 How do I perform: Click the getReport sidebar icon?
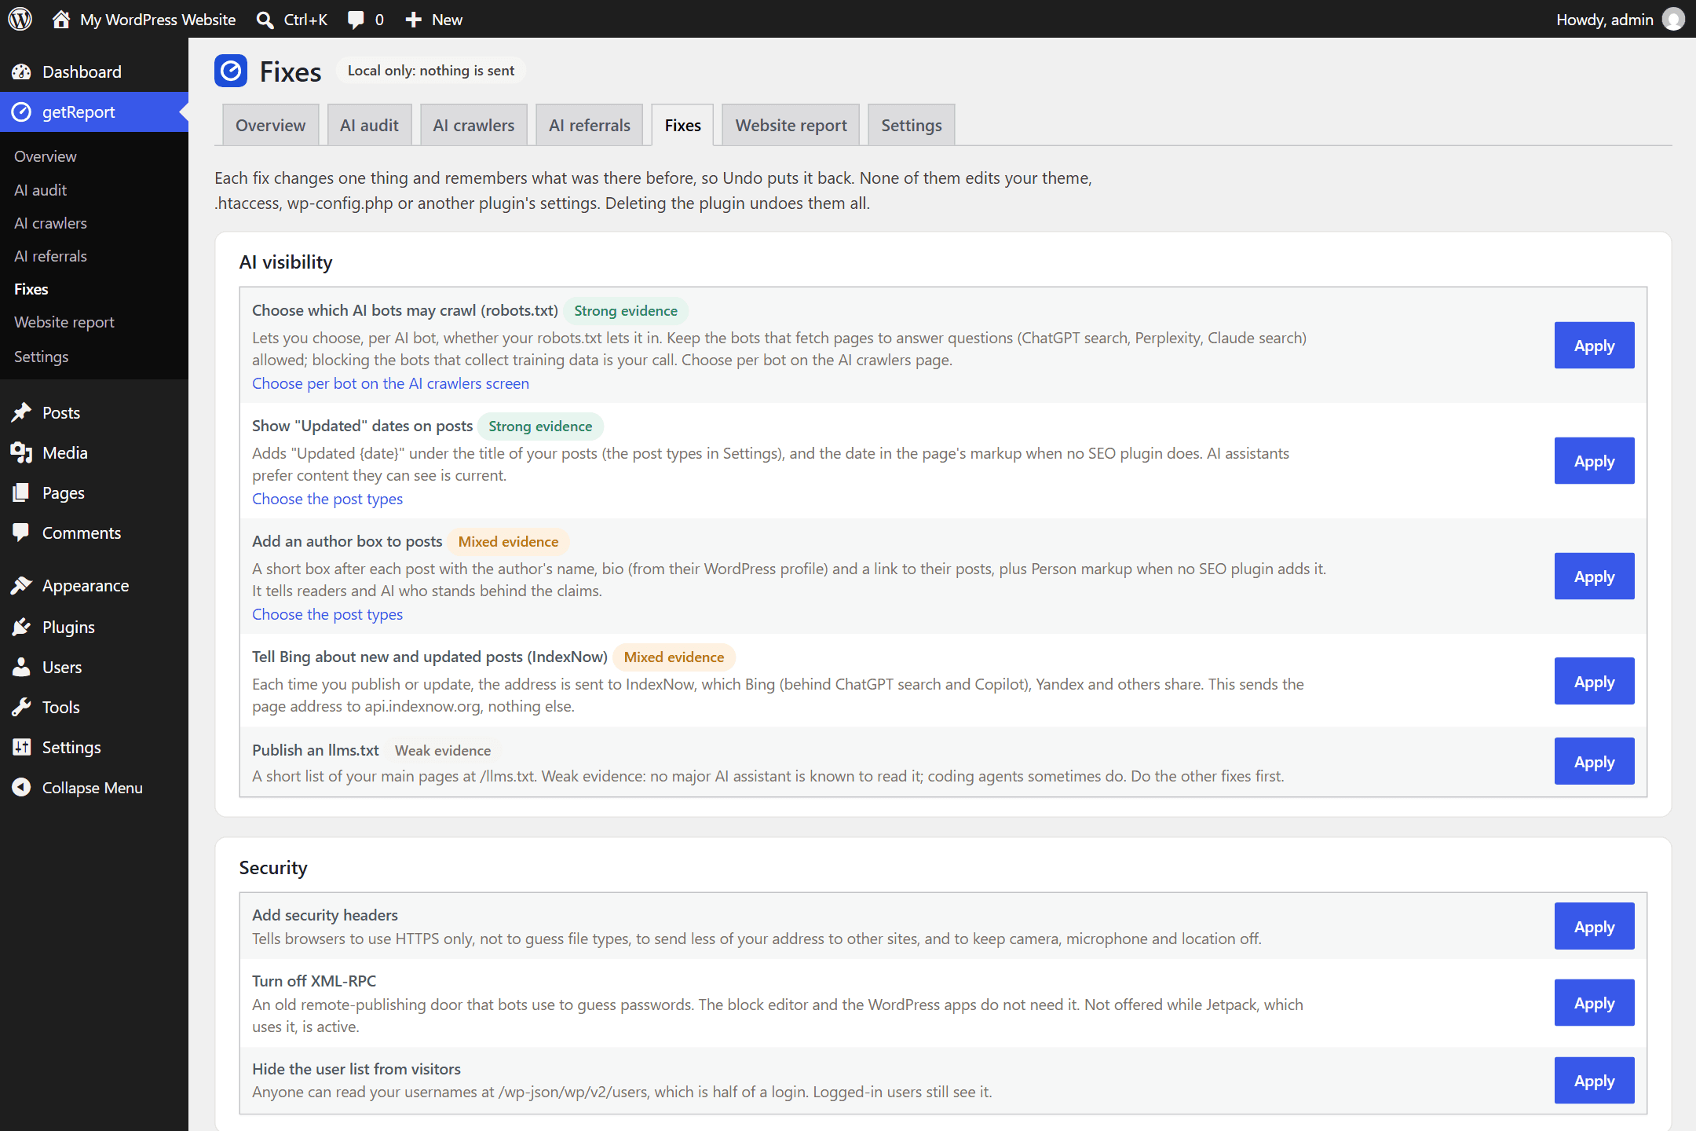21,112
